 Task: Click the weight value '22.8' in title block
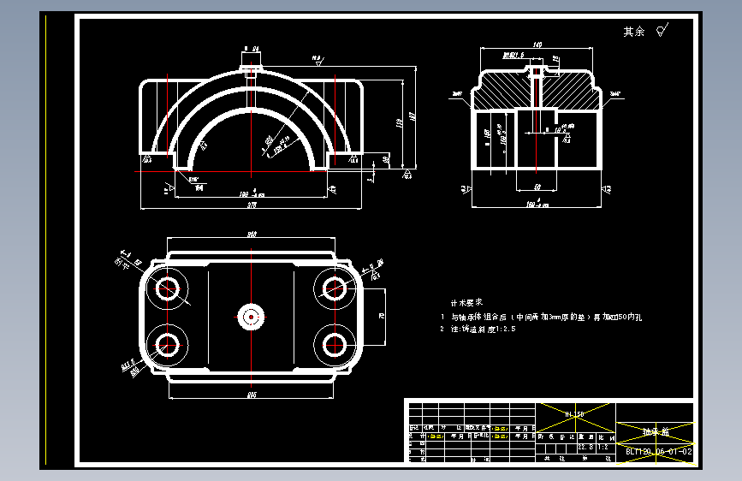pyautogui.click(x=586, y=447)
